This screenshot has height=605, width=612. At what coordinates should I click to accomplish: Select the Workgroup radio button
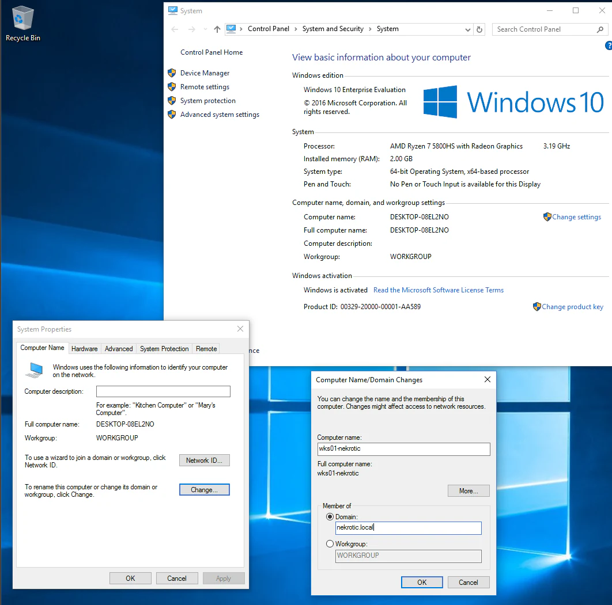pos(330,543)
